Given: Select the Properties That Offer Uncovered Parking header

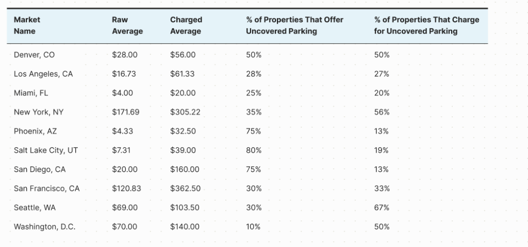Looking at the screenshot, I should pyautogui.click(x=294, y=25).
